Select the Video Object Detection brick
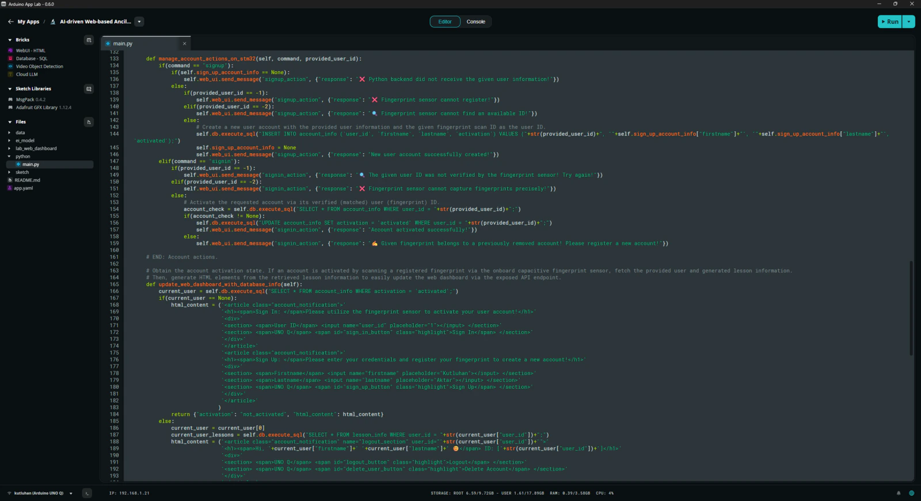Screen dimensions: 921x501 40,66
